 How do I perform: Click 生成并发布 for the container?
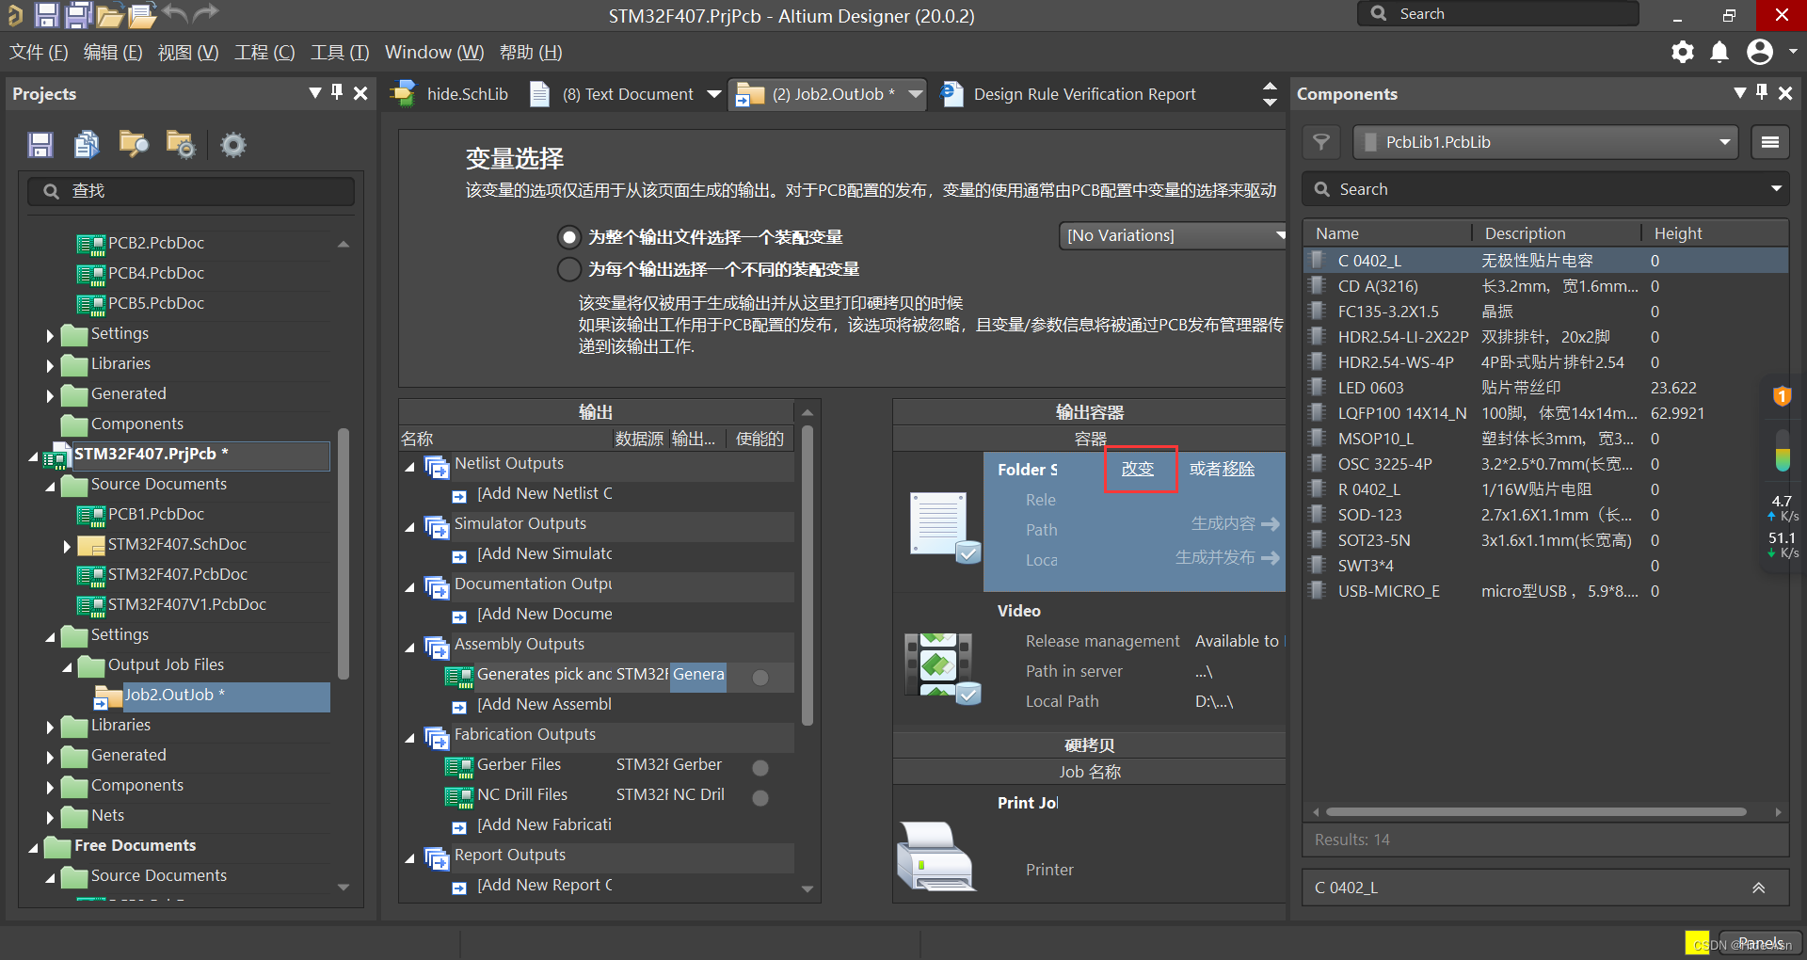1227,557
